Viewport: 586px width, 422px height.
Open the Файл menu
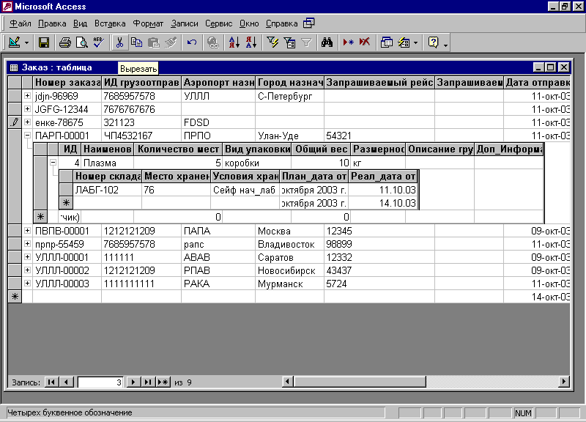click(21, 23)
